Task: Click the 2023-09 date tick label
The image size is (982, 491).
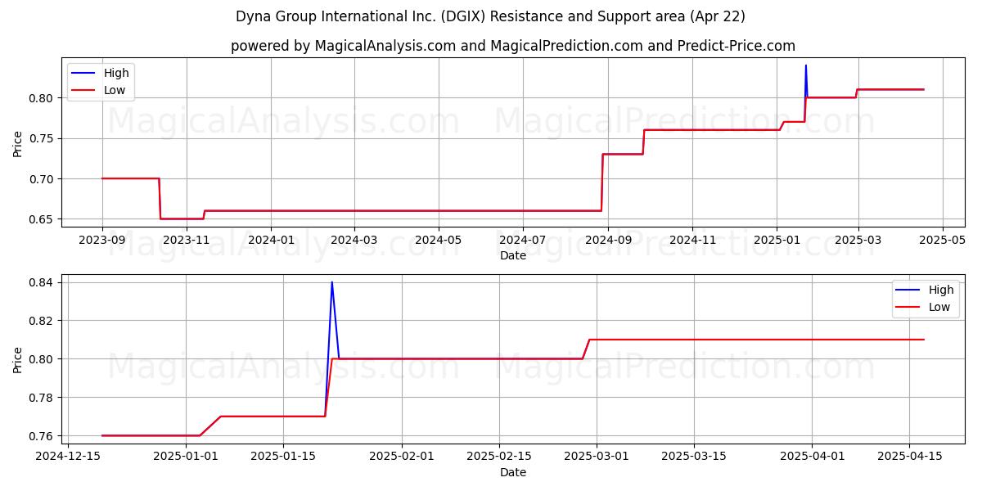Action: pyautogui.click(x=102, y=241)
